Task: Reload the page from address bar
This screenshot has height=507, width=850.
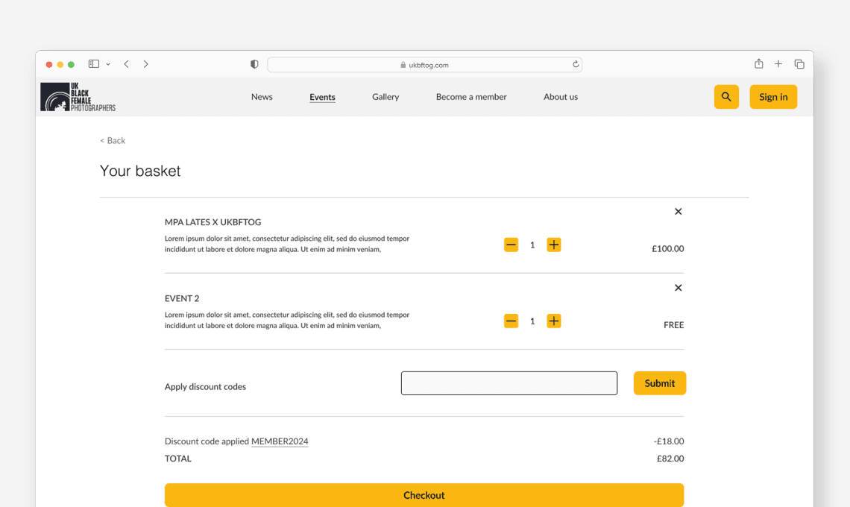Action: 576,64
